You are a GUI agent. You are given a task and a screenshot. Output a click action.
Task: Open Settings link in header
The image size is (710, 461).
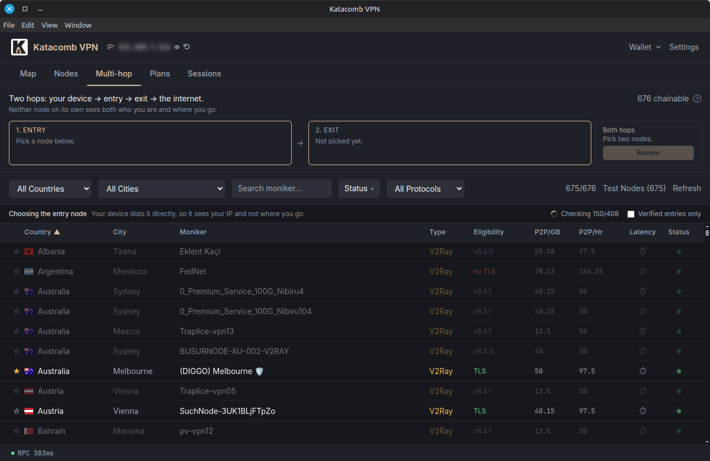[684, 47]
